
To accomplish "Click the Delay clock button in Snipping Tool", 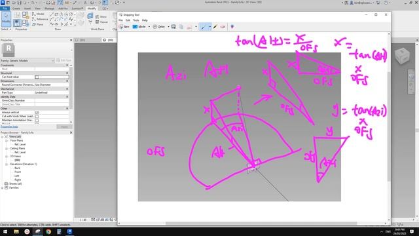I will pyautogui.click(x=159, y=27).
